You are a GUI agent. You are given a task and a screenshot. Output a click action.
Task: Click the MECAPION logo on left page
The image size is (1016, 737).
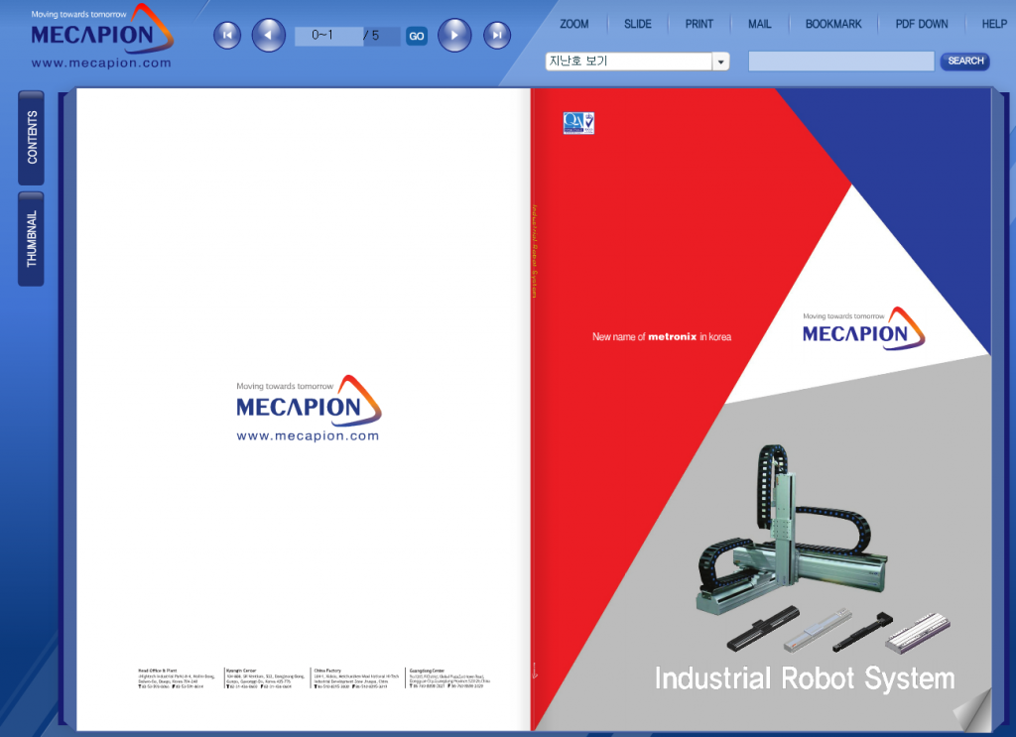coord(309,401)
